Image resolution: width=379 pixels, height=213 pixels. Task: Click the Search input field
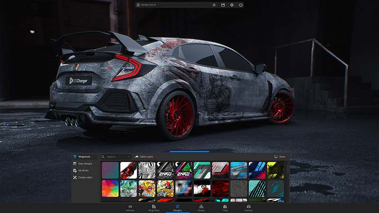115,156
